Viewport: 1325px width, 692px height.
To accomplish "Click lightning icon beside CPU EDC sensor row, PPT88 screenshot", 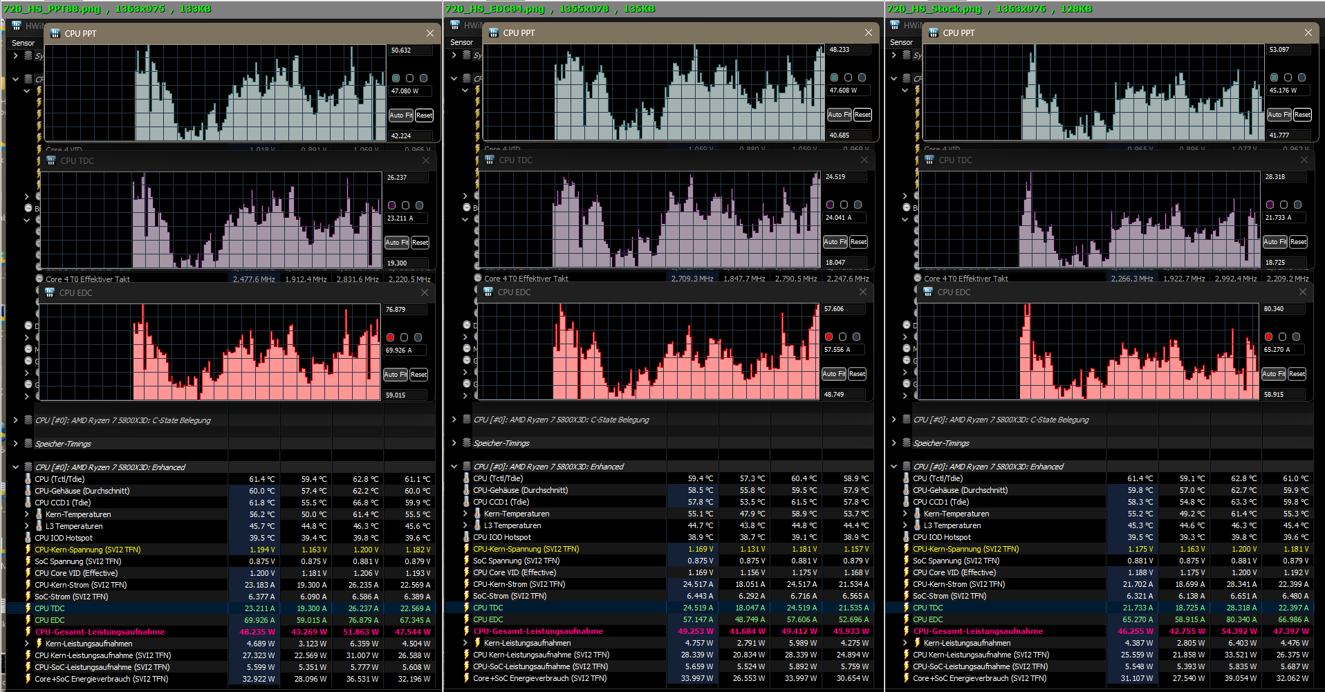I will (28, 620).
